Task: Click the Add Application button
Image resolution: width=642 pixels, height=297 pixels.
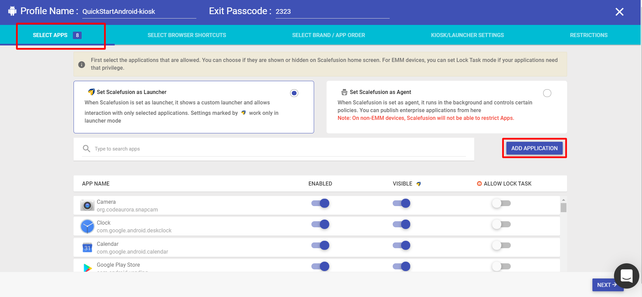Action: click(x=534, y=148)
